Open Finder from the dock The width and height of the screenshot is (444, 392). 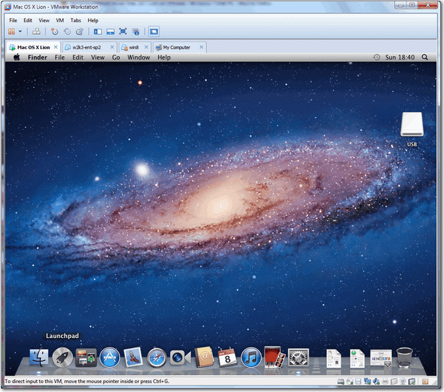(x=39, y=357)
